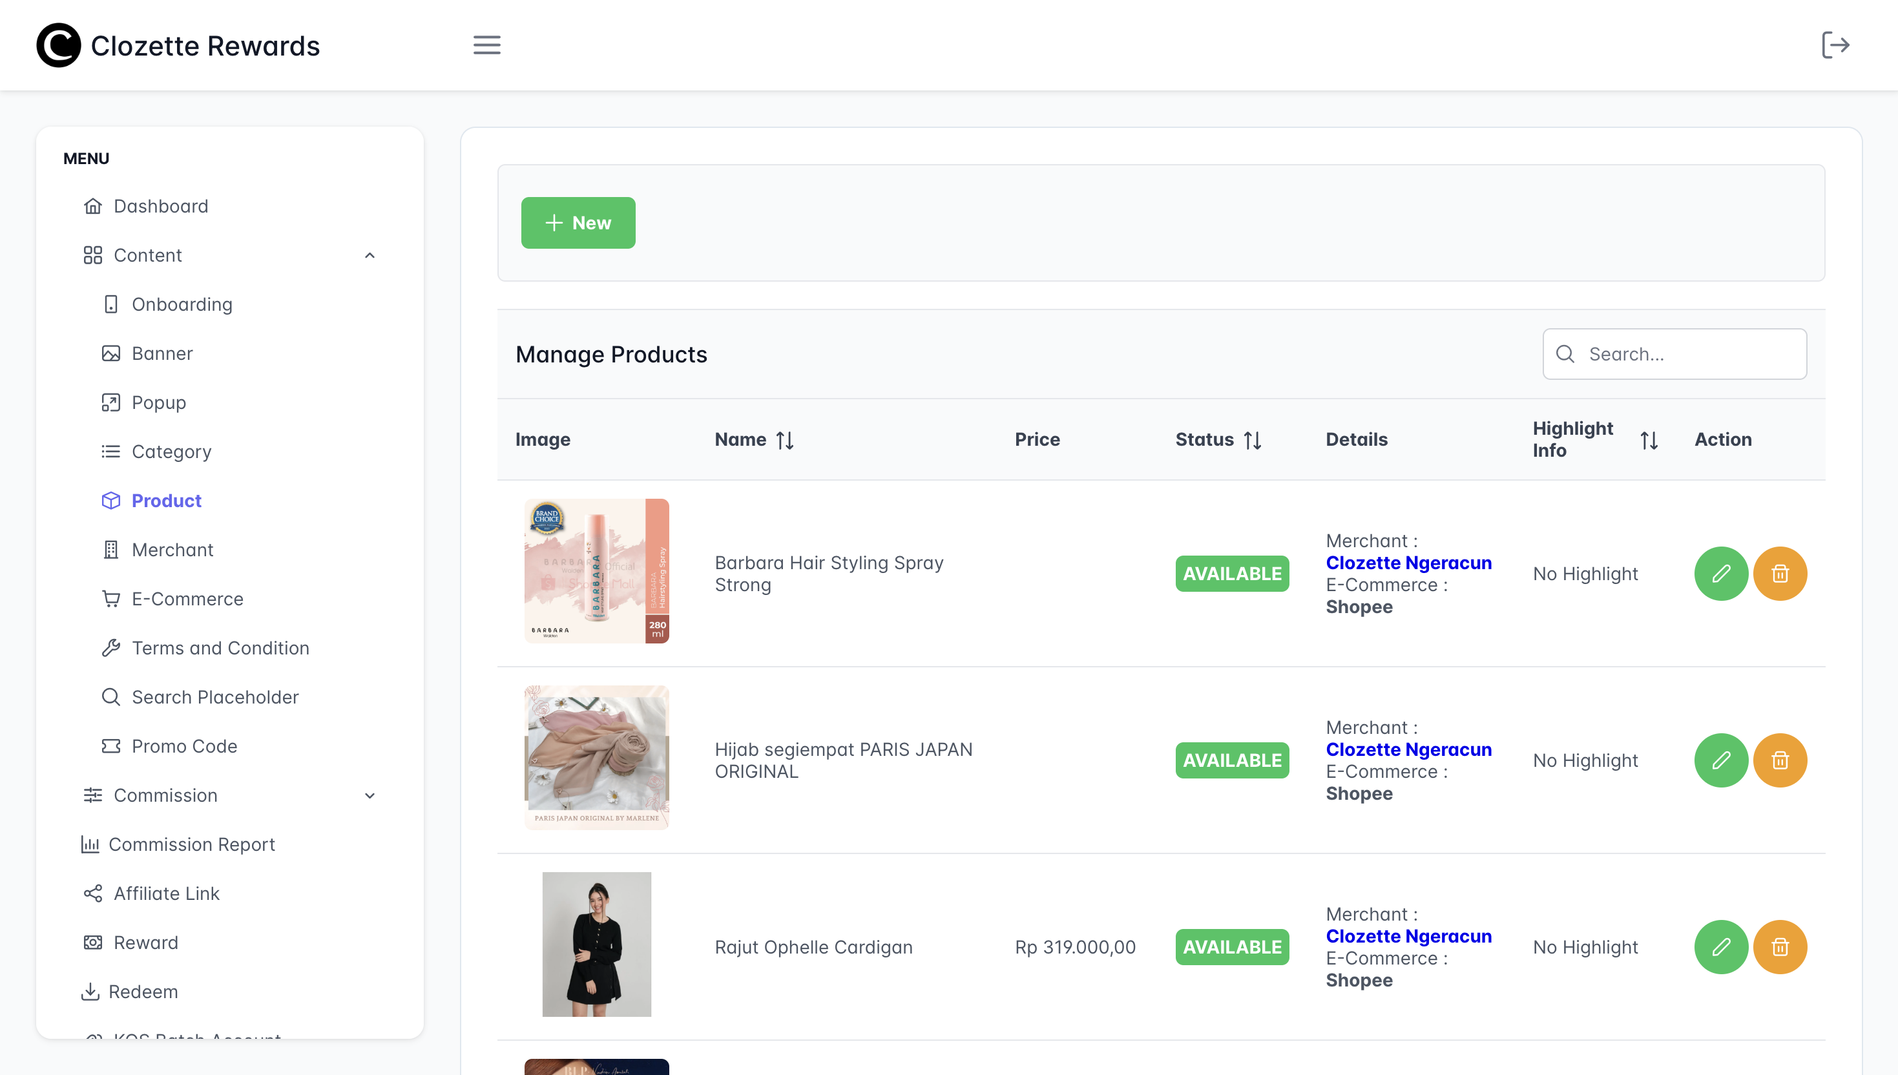Screen dimensions: 1898x1075
Task: Click the Clozette Rewards logo
Action: point(178,46)
